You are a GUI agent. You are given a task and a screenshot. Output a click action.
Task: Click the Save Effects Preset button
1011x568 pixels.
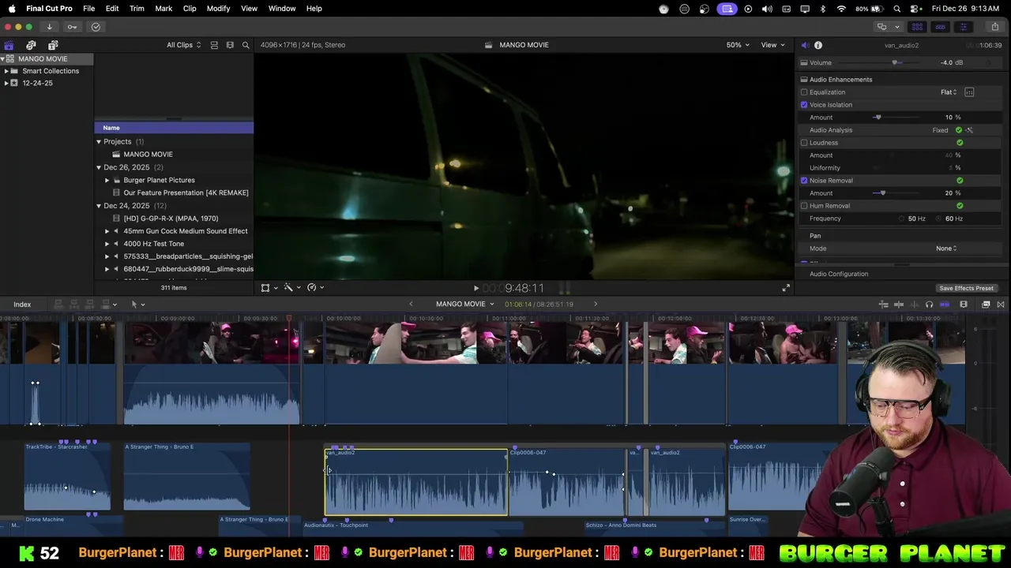point(966,289)
